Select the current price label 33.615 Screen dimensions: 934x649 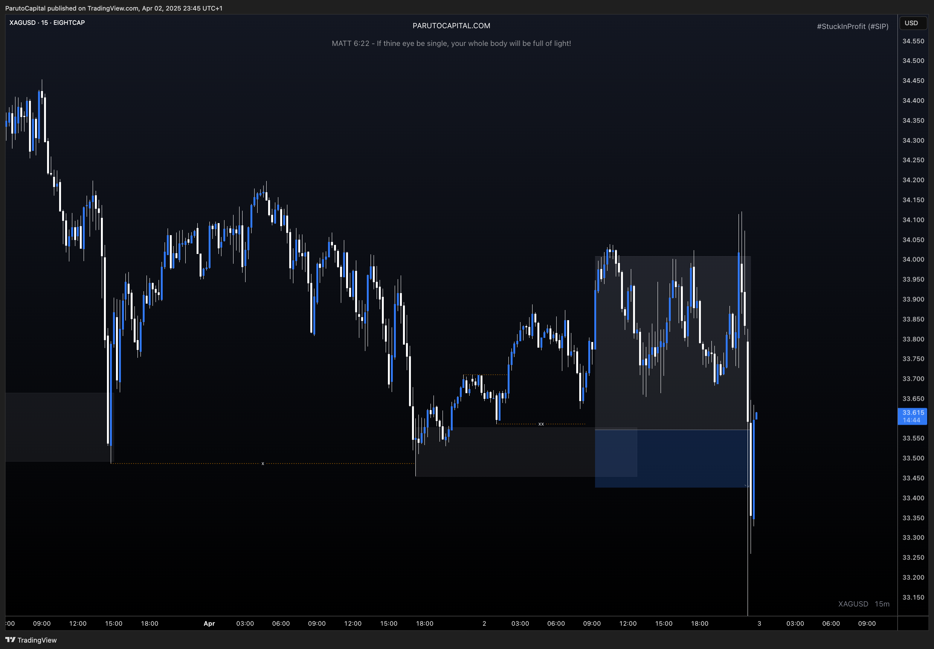coord(913,416)
